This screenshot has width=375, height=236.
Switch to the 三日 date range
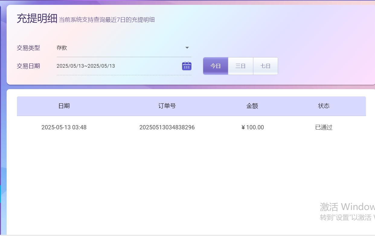coord(240,66)
